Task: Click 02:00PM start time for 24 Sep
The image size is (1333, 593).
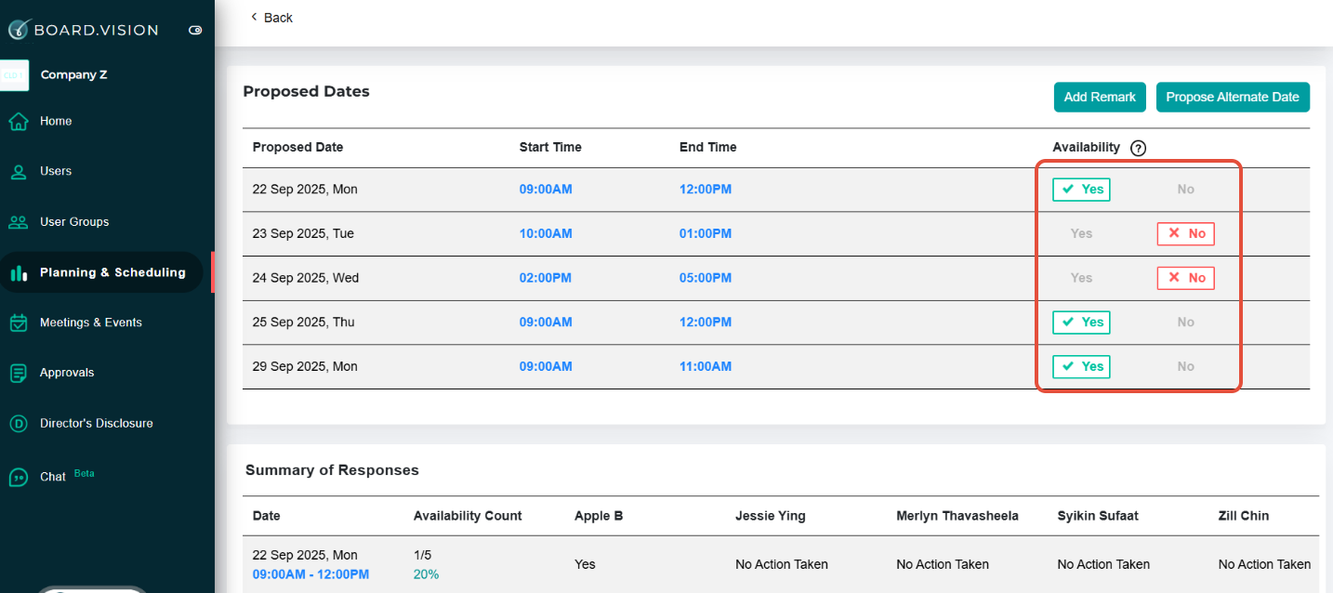Action: [546, 278]
